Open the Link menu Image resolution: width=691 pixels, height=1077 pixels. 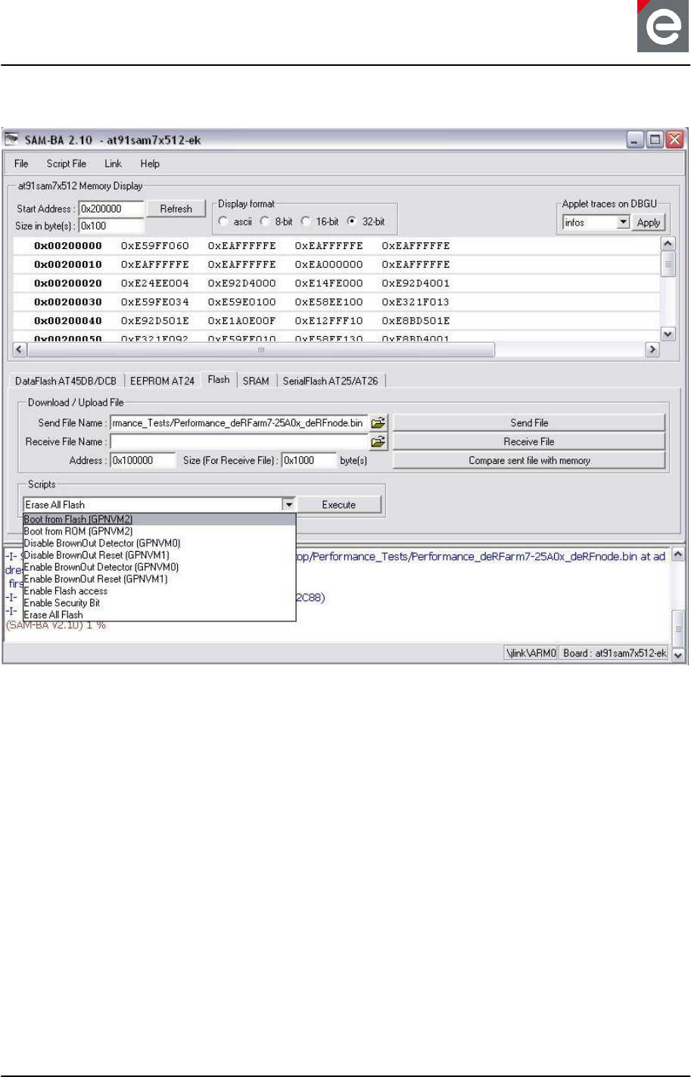pyautogui.click(x=113, y=163)
